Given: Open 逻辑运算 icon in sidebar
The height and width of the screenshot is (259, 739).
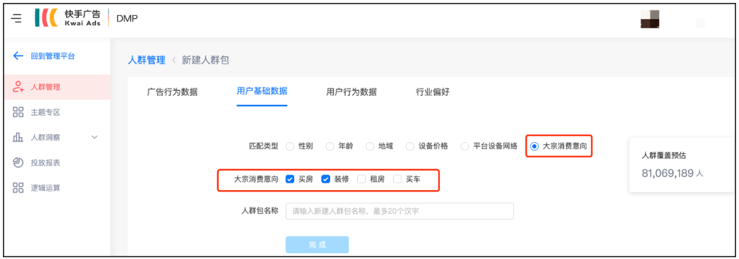Looking at the screenshot, I should coord(18,187).
